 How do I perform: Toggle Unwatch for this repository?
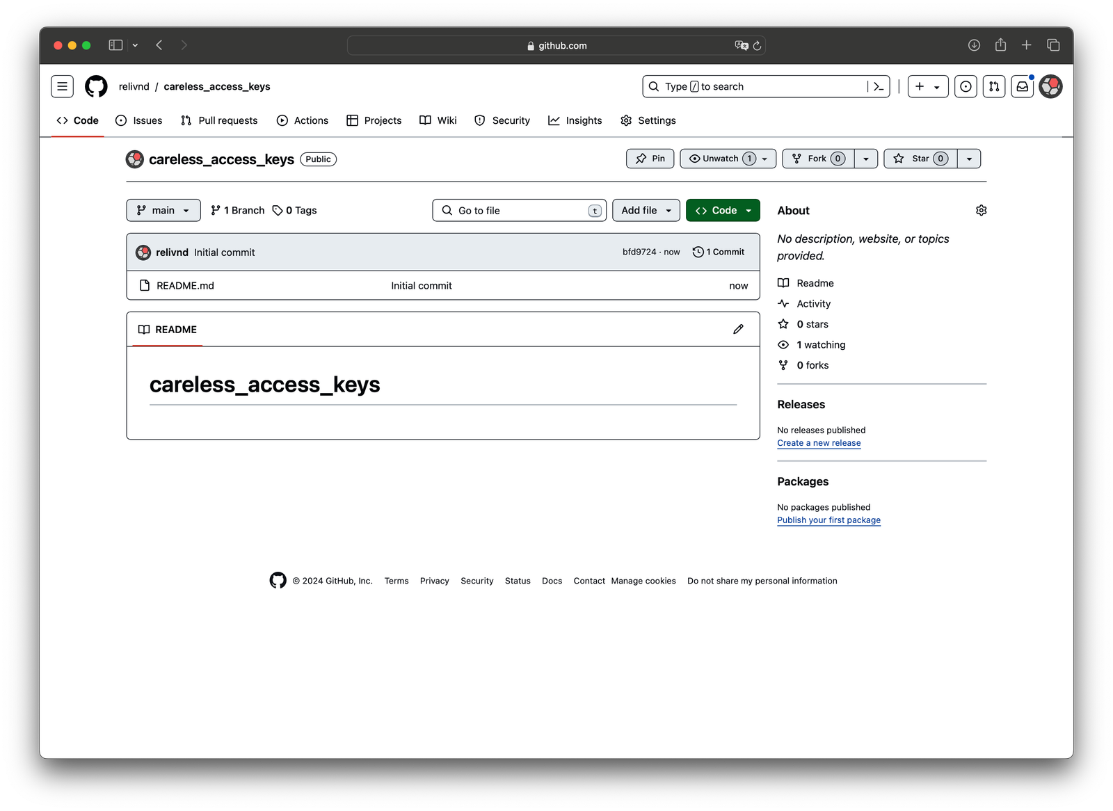click(719, 159)
